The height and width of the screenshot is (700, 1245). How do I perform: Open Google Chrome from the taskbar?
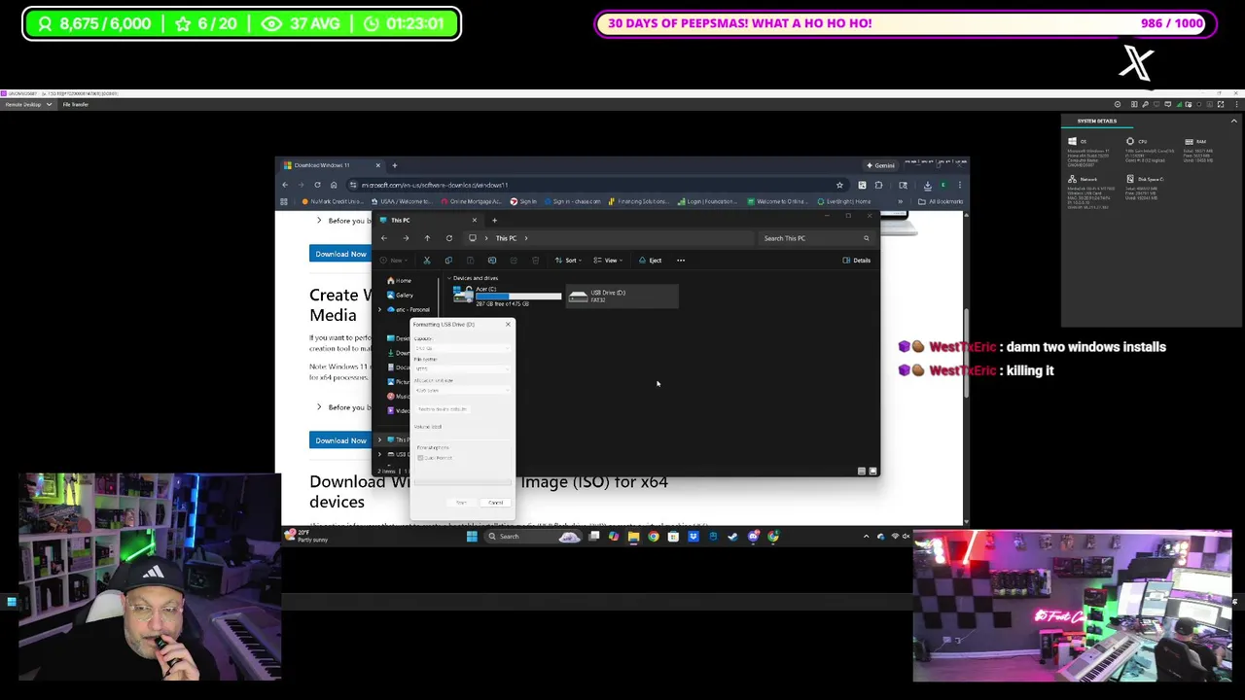(654, 537)
